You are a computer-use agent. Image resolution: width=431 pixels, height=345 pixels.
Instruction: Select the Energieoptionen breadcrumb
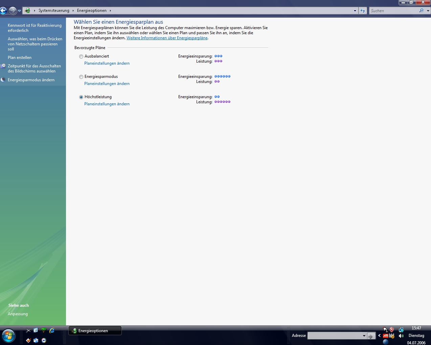click(x=92, y=10)
